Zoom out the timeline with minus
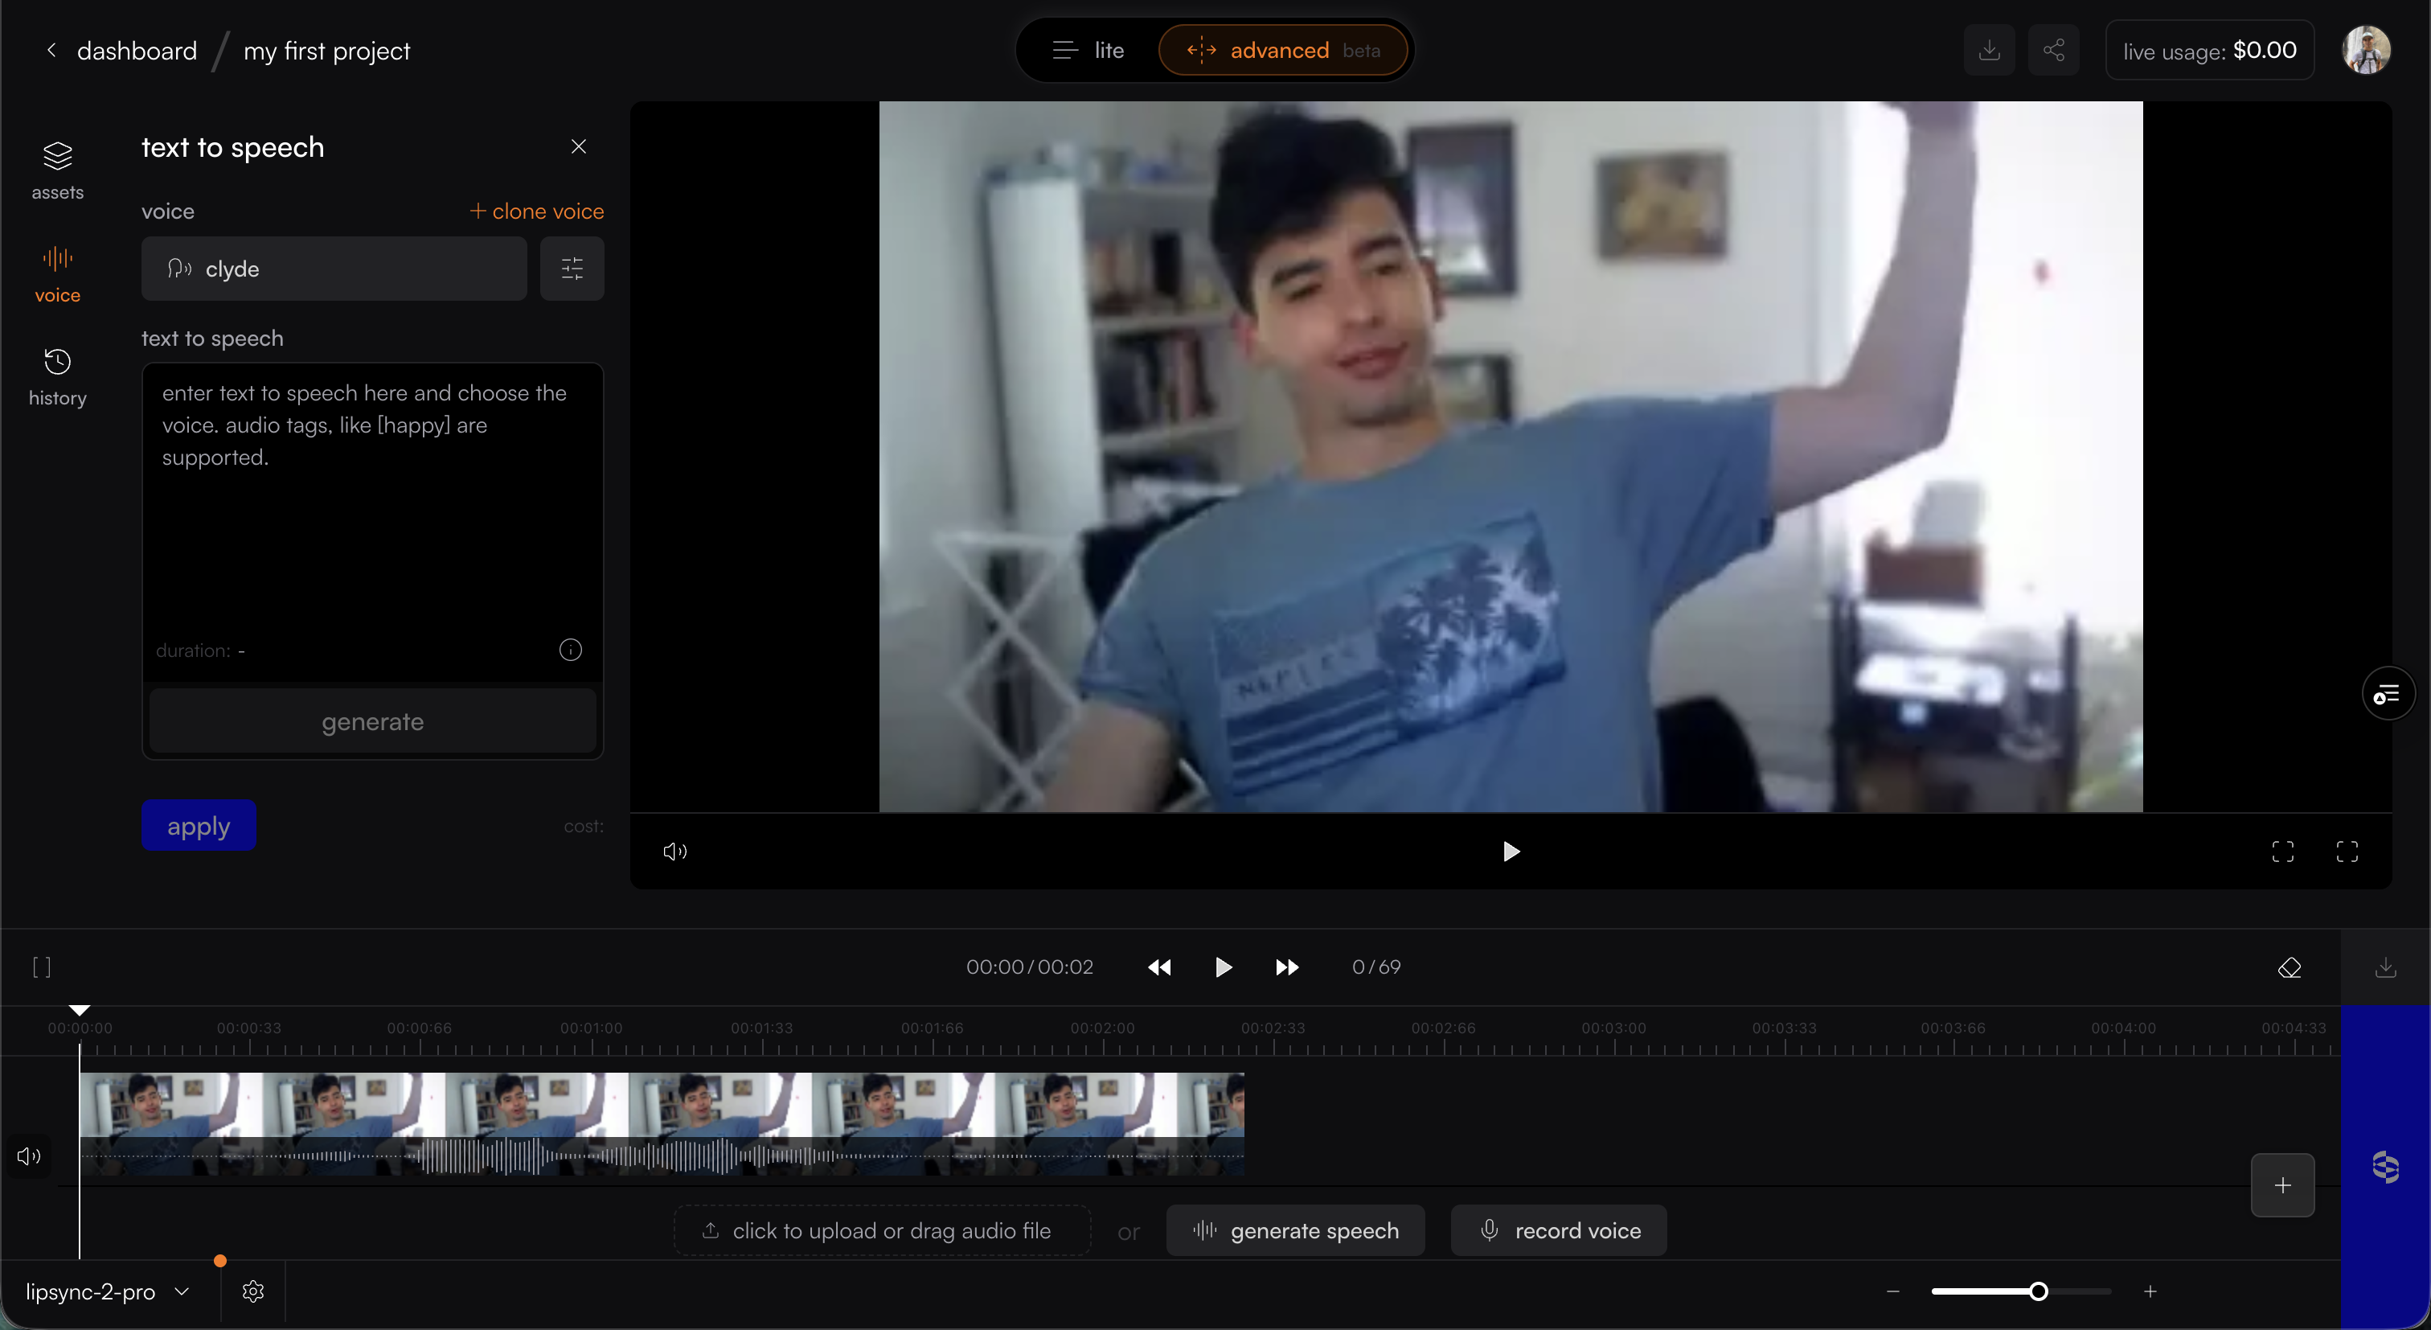Viewport: 2431px width, 1330px height. 1893,1291
